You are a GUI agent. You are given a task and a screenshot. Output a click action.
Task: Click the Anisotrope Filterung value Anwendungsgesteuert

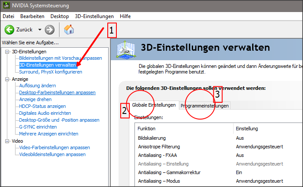pos(259,147)
